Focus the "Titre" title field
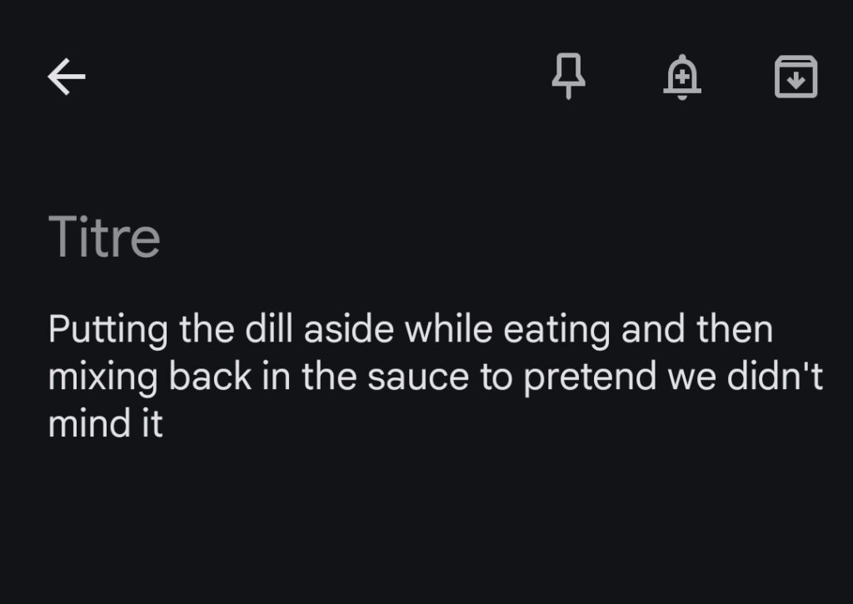 click(105, 237)
